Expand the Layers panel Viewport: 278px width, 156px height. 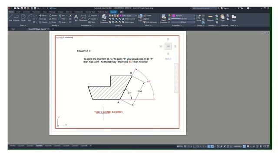pyautogui.click(x=118, y=26)
